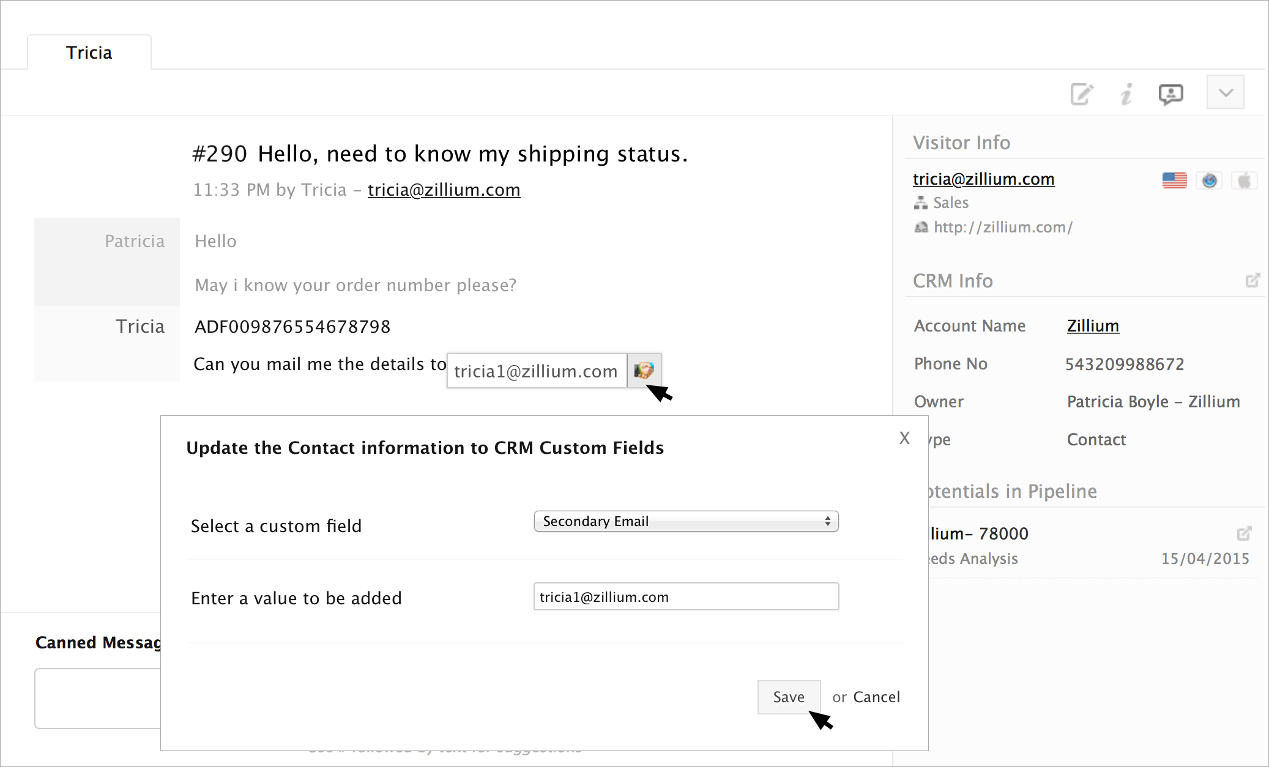The height and width of the screenshot is (767, 1269).
Task: Click tricia@zillium.com in Visitor Info
Action: click(x=983, y=179)
